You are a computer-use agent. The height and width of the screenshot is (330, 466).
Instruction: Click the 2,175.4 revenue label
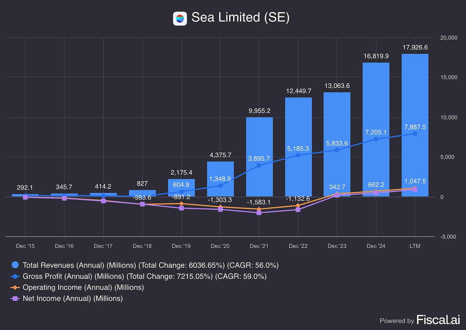coord(181,173)
